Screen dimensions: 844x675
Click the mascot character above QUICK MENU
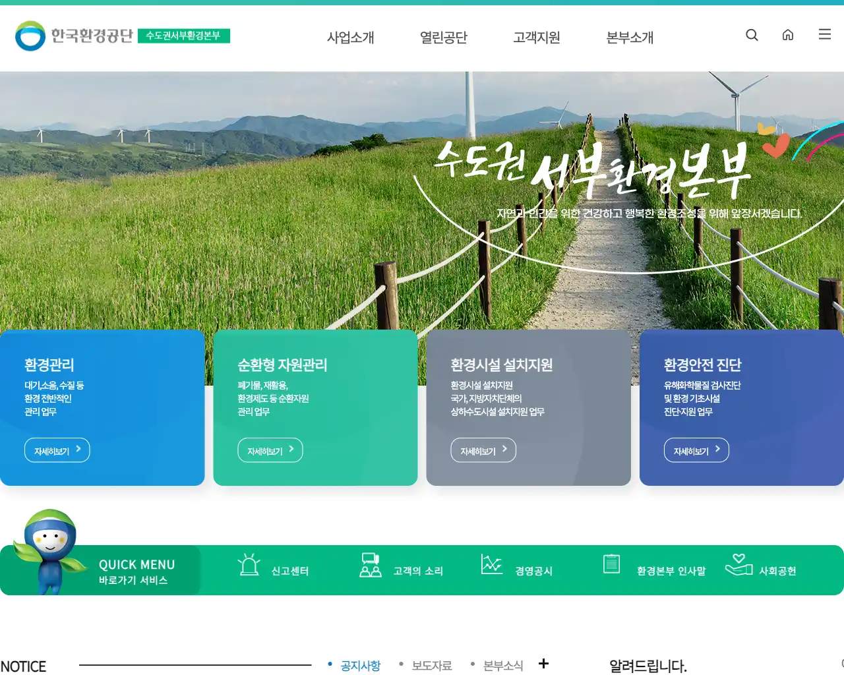pos(49,547)
